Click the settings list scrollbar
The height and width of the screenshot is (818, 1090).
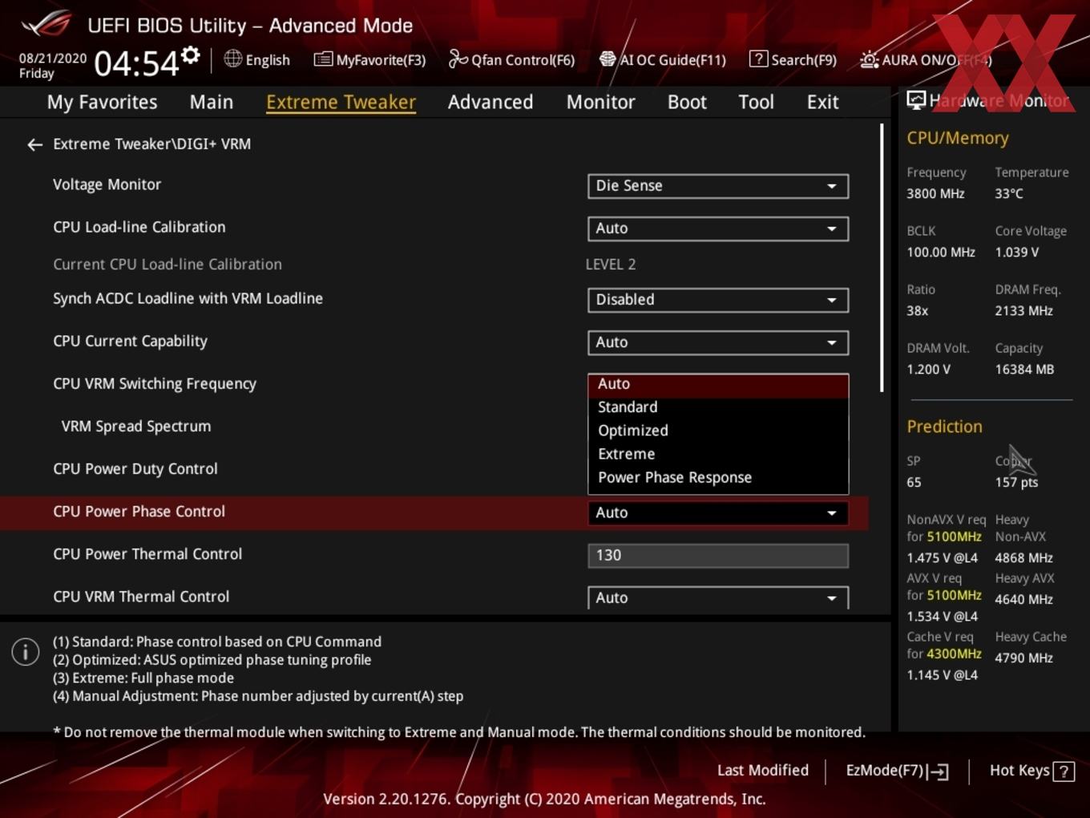coord(882,257)
